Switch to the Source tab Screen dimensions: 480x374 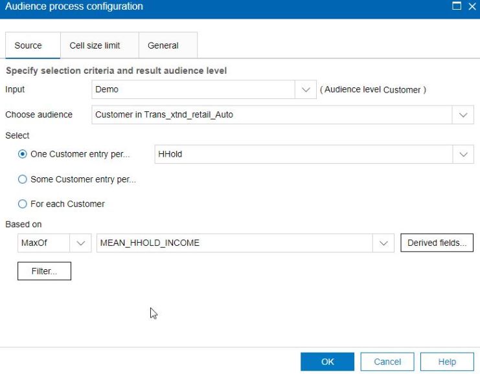tap(28, 45)
